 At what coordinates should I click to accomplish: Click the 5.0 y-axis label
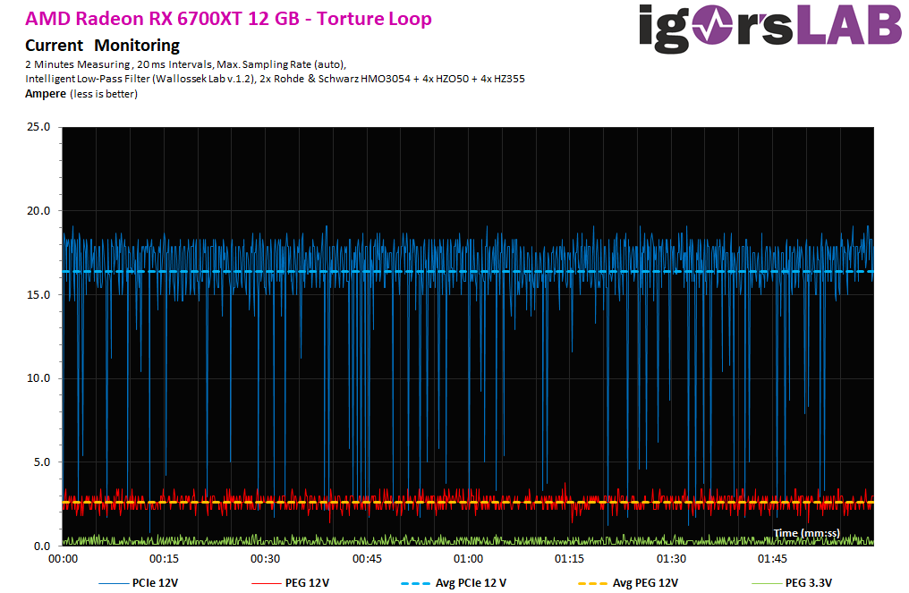point(42,462)
